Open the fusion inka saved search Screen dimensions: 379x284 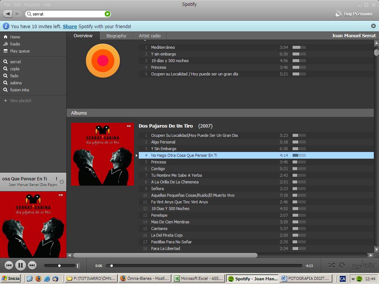[x=20, y=89]
